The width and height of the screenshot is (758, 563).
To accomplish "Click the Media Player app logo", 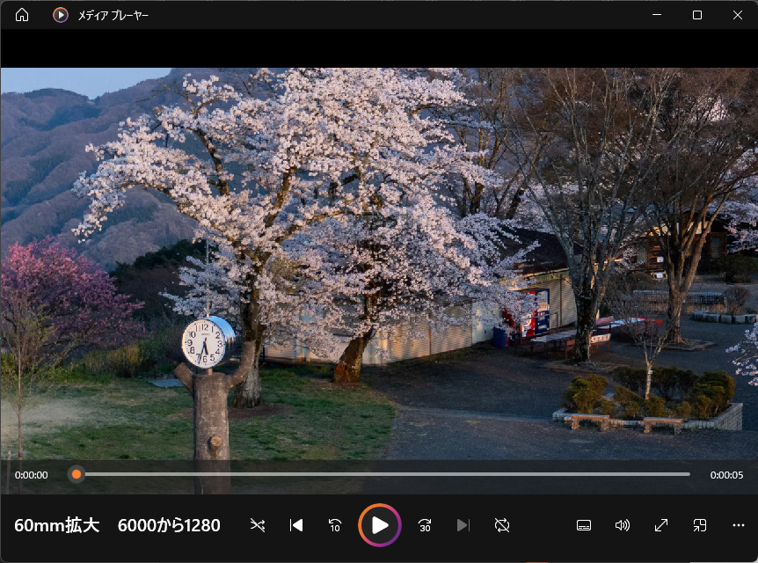I will (60, 15).
